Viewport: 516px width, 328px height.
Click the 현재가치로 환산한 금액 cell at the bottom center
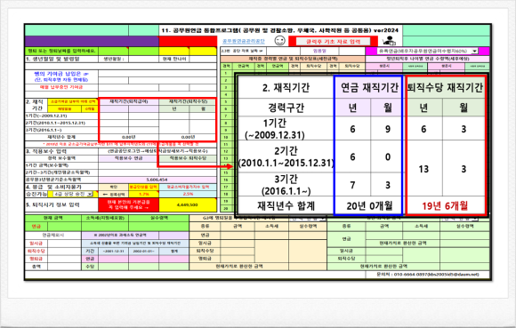click(239, 266)
